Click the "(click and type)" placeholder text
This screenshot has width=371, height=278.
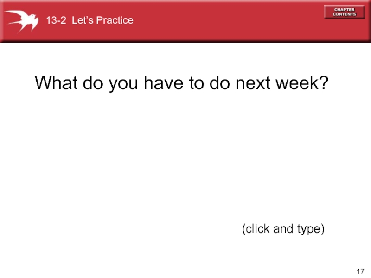pos(283,228)
